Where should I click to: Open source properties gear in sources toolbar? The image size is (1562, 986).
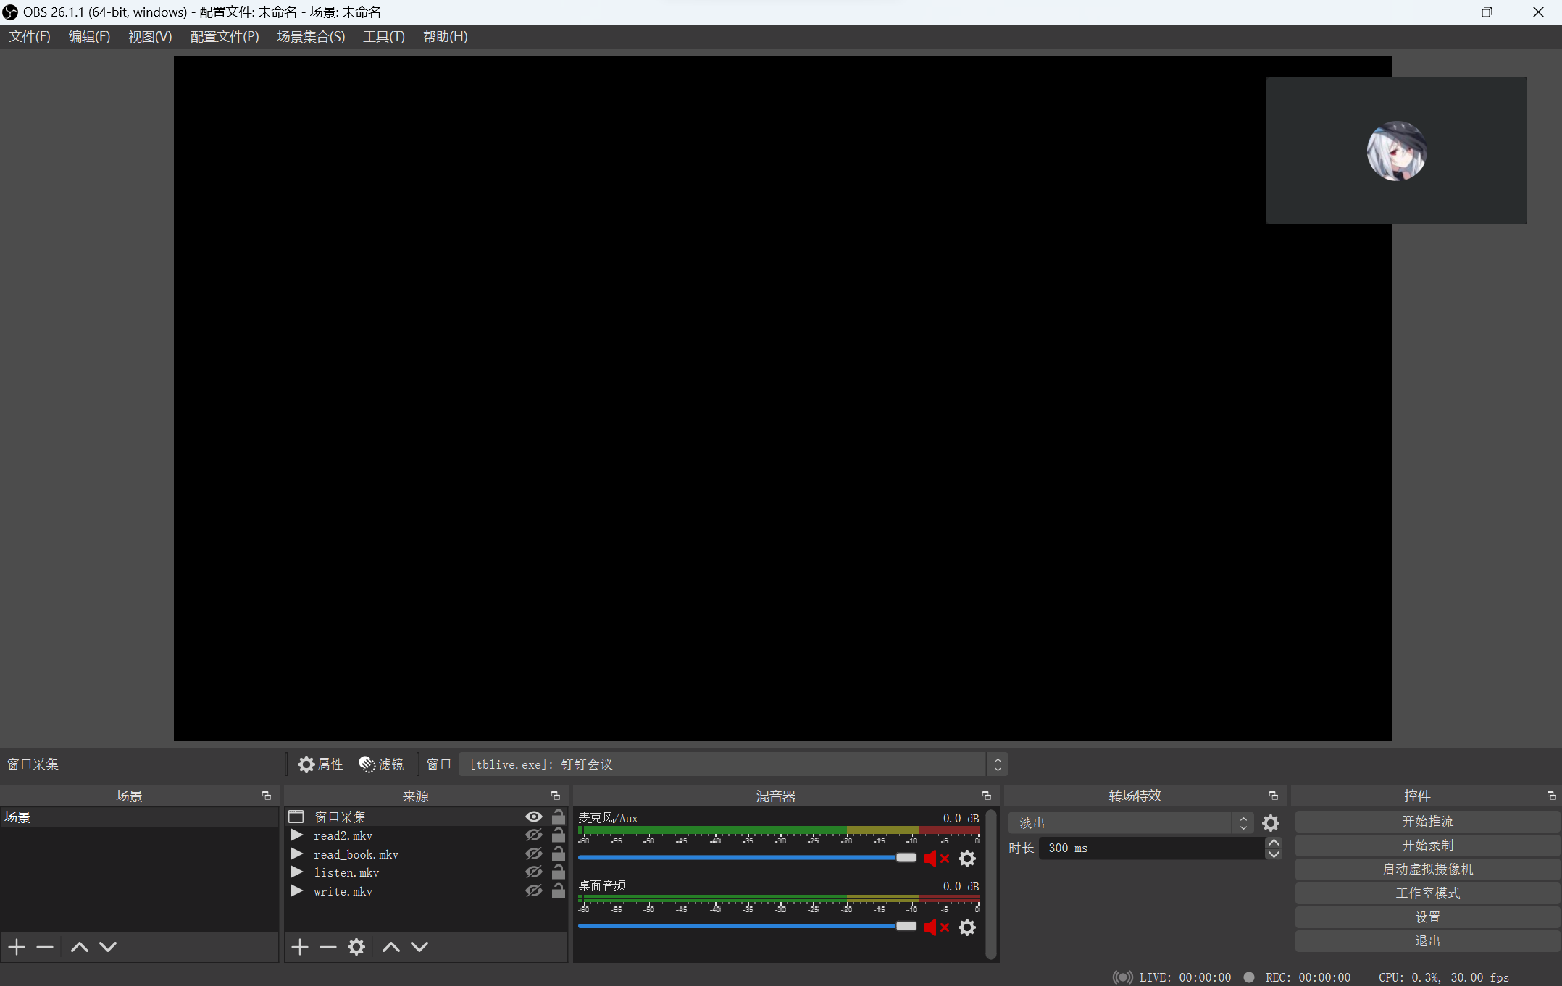click(x=356, y=947)
